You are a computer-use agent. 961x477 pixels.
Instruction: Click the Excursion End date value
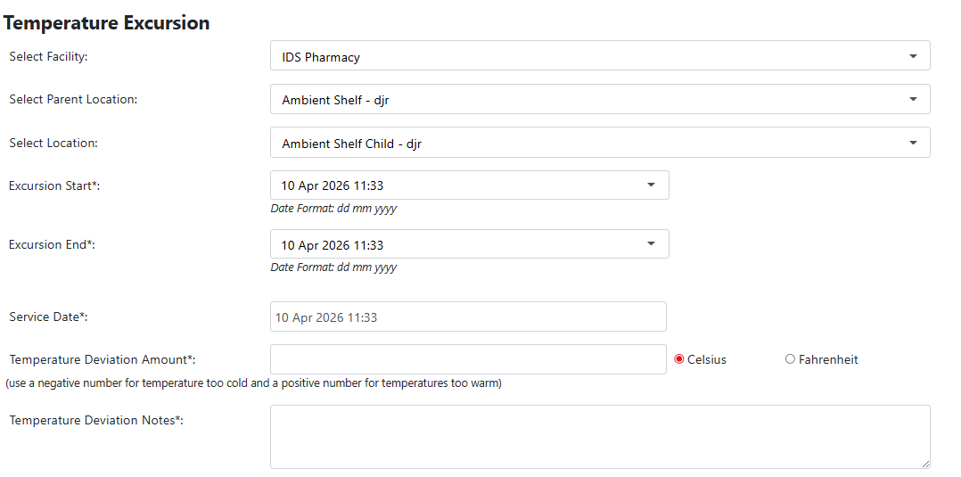click(333, 245)
